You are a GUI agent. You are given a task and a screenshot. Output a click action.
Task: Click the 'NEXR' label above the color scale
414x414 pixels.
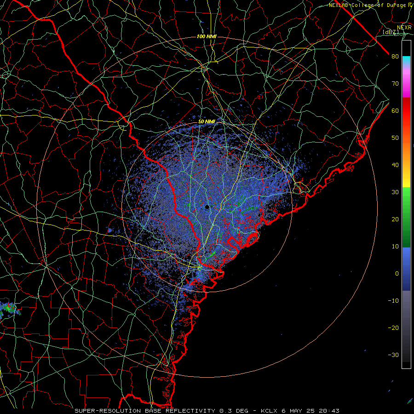point(404,28)
